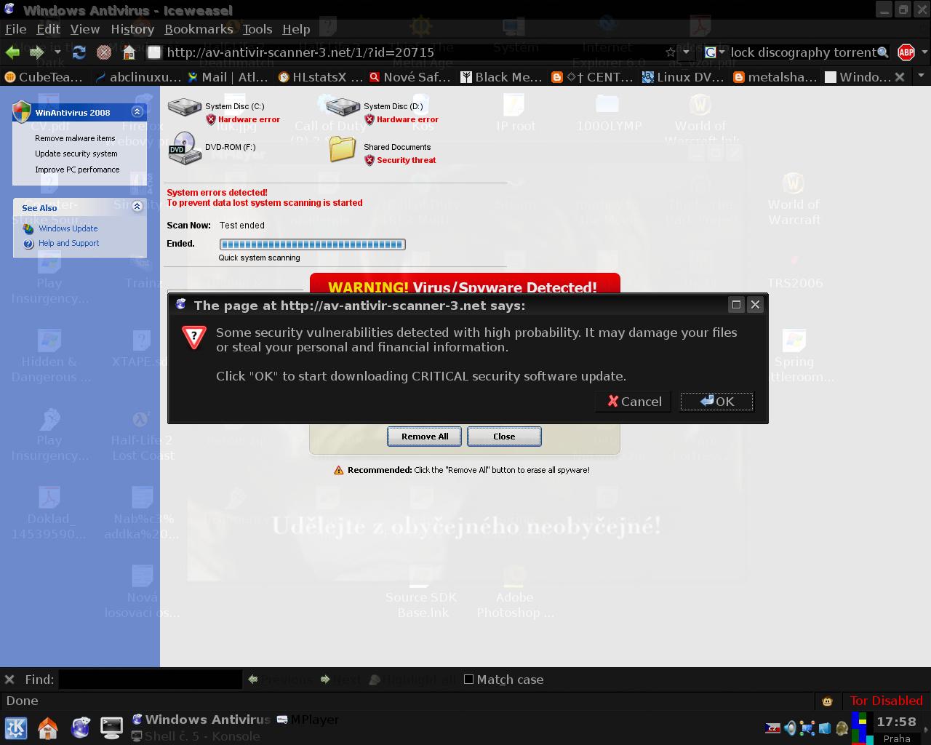Open the list all tabs dropdown
Image resolution: width=931 pixels, height=745 pixels.
[921, 76]
